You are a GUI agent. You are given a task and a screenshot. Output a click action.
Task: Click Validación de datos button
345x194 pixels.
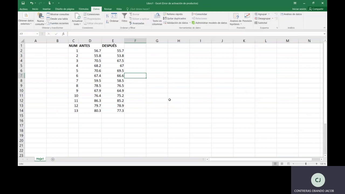click(x=175, y=23)
